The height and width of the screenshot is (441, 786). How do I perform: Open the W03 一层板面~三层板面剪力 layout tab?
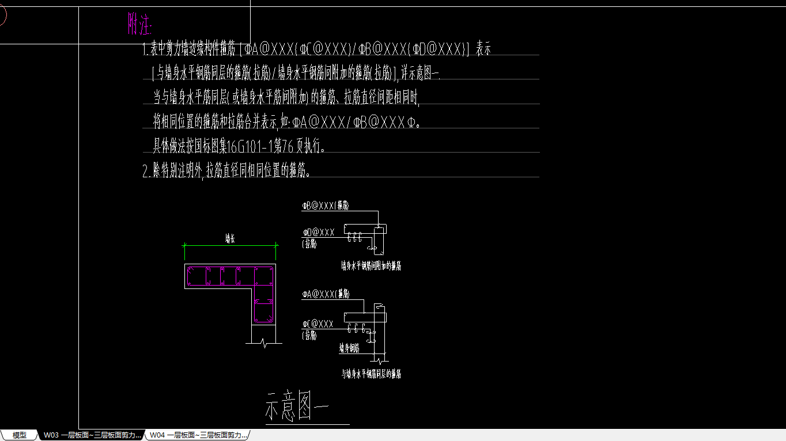click(92, 435)
